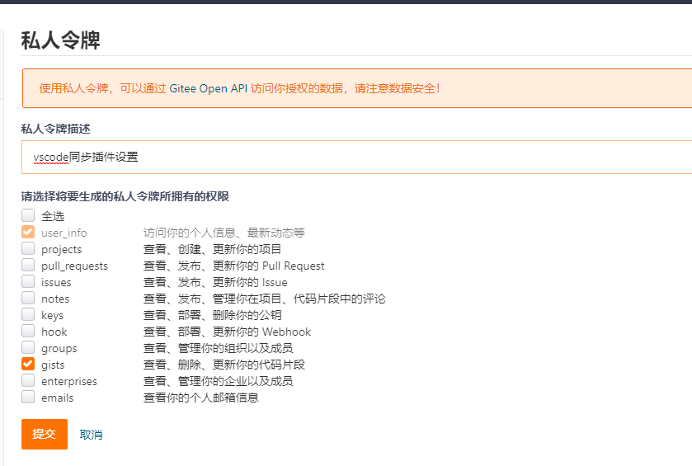The height and width of the screenshot is (466, 692).
Task: Focus the 私人令牌描述 description input field
Action: 356,157
